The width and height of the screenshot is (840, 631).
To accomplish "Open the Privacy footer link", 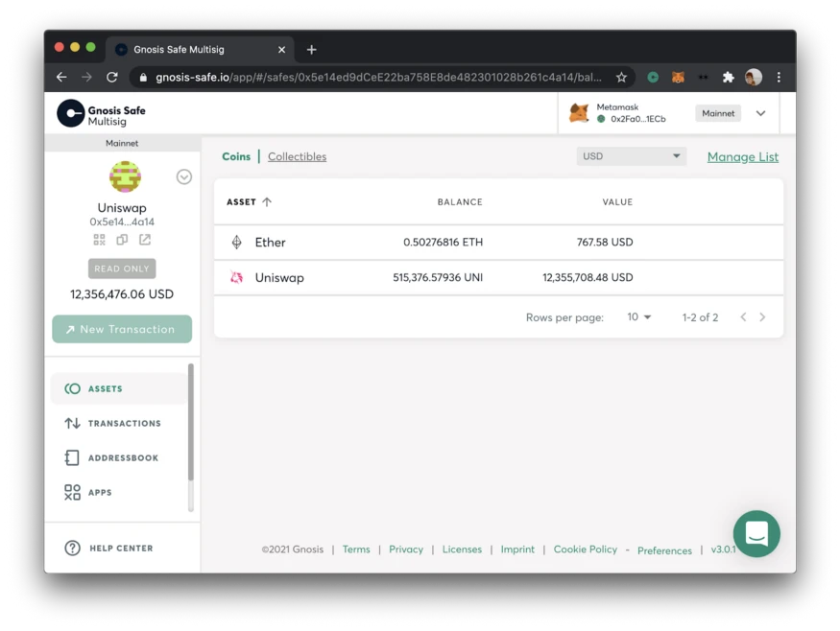I will [406, 549].
